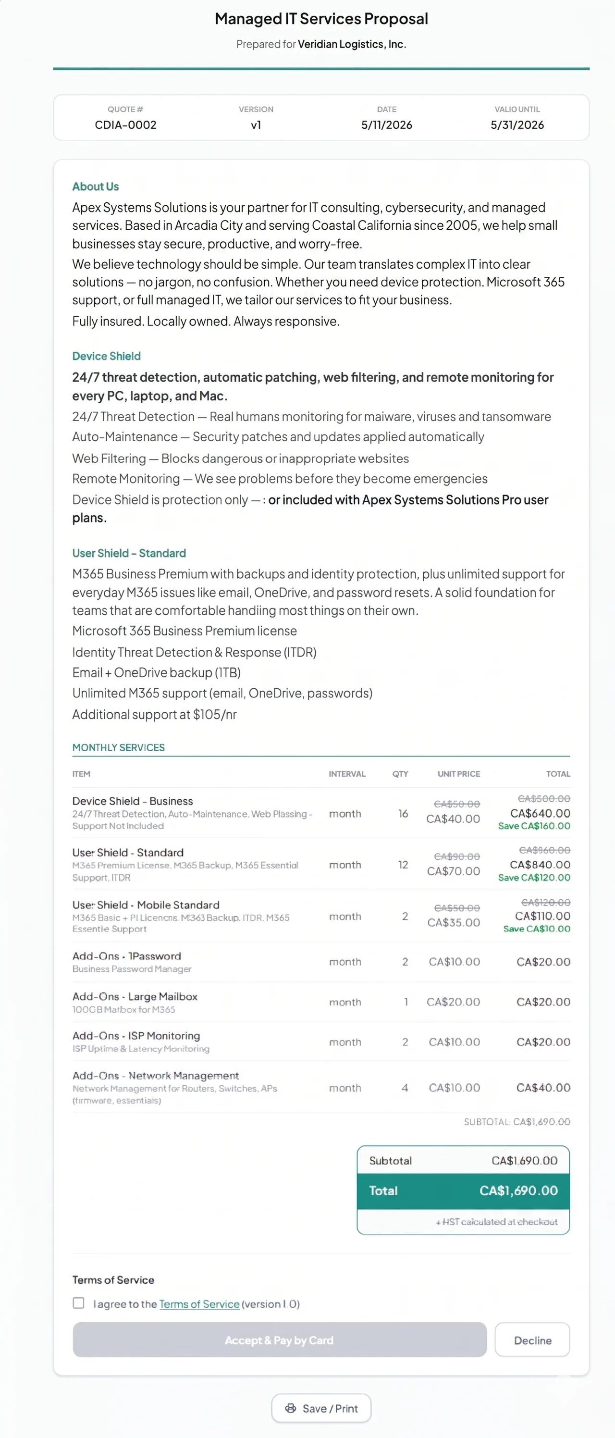Click the Microsoft 365 Business Premium license line

[x=184, y=631]
